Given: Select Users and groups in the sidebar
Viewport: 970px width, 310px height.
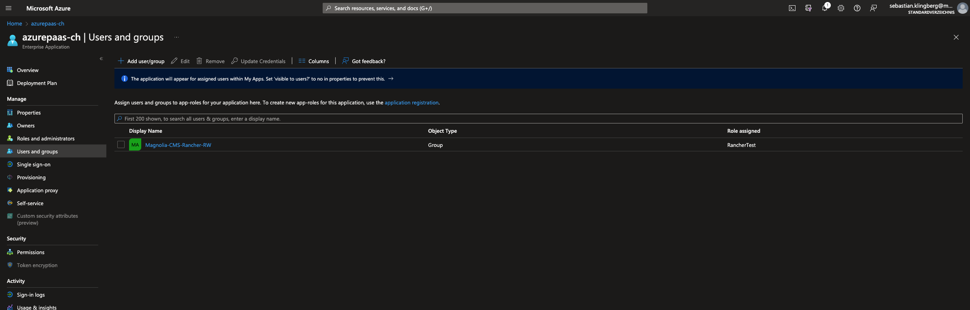Looking at the screenshot, I should point(53,151).
